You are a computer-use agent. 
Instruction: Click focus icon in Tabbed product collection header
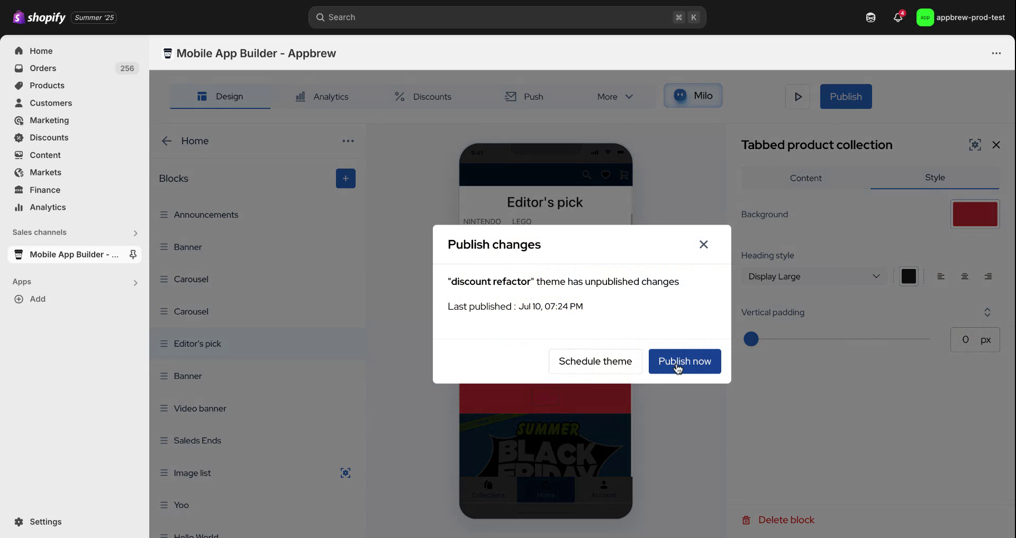pos(975,145)
